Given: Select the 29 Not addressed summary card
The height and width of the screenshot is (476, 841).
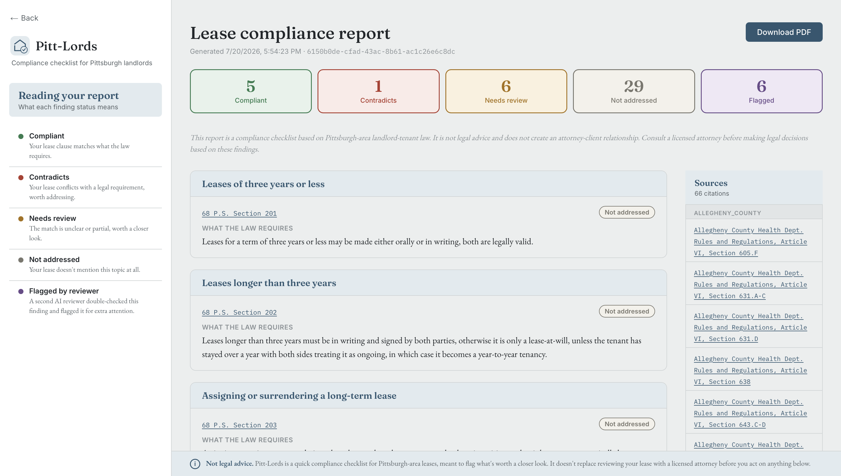Looking at the screenshot, I should coord(634,91).
